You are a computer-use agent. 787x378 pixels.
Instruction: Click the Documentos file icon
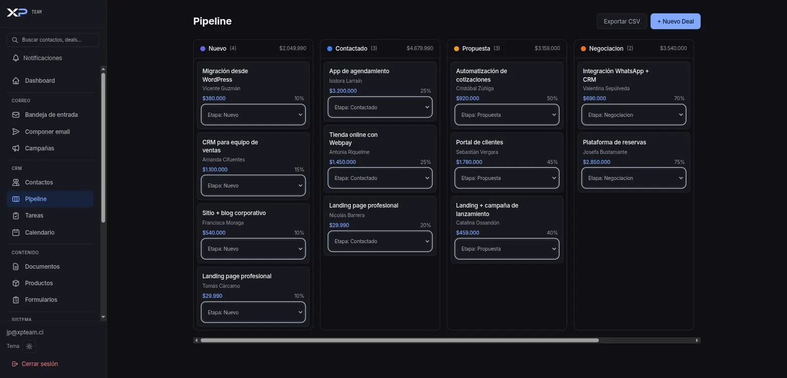click(16, 267)
